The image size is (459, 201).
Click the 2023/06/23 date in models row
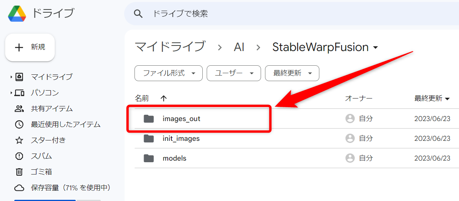(x=432, y=158)
